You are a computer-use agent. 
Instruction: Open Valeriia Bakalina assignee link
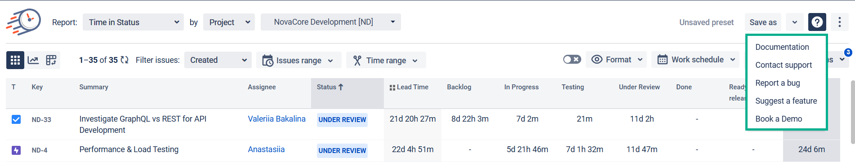[x=276, y=119]
